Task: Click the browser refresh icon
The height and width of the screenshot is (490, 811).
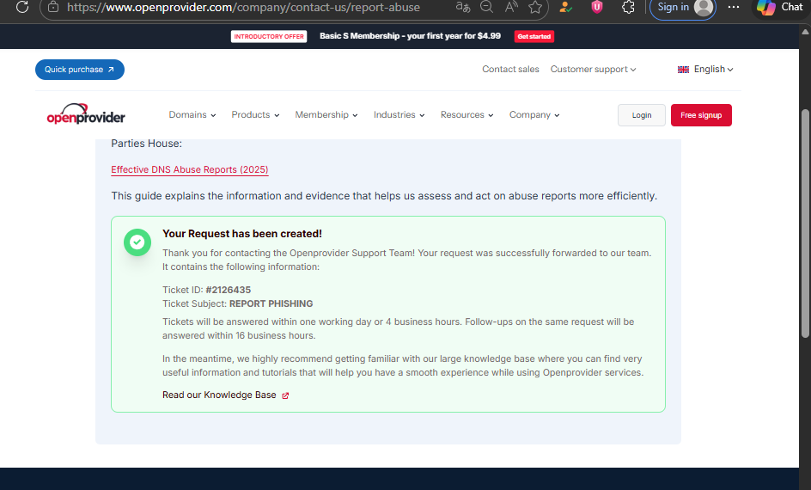Action: pyautogui.click(x=22, y=7)
